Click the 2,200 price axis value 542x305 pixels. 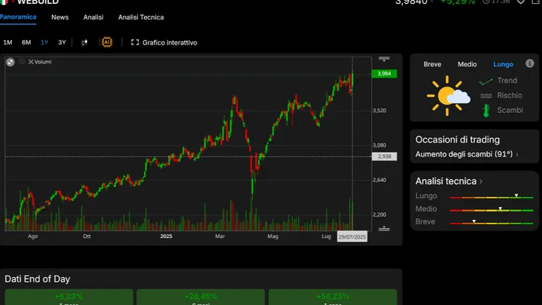coord(379,215)
